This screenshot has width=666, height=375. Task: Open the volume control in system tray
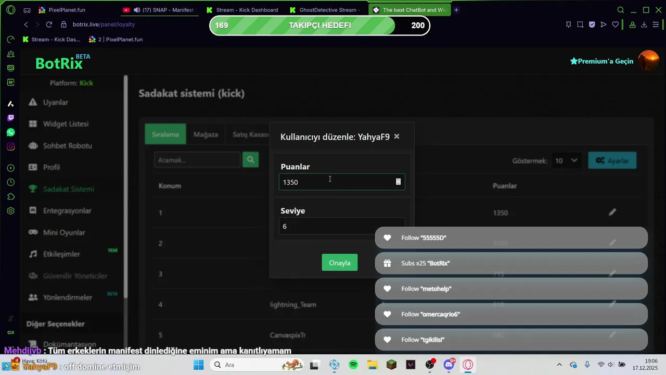coord(610,365)
